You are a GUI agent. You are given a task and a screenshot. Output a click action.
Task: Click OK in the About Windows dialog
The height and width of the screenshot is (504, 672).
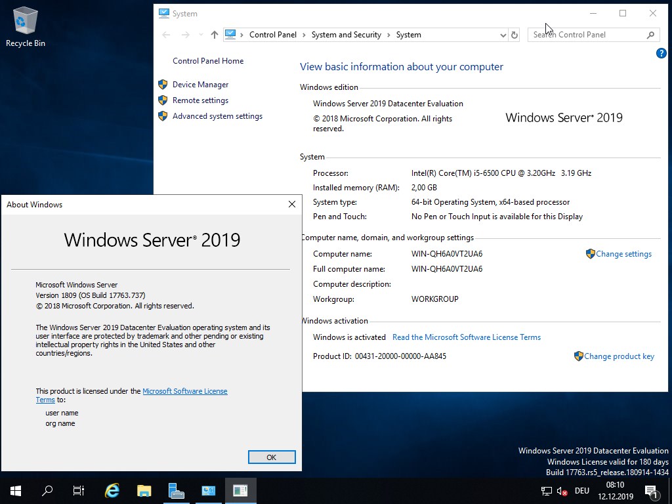coord(272,457)
